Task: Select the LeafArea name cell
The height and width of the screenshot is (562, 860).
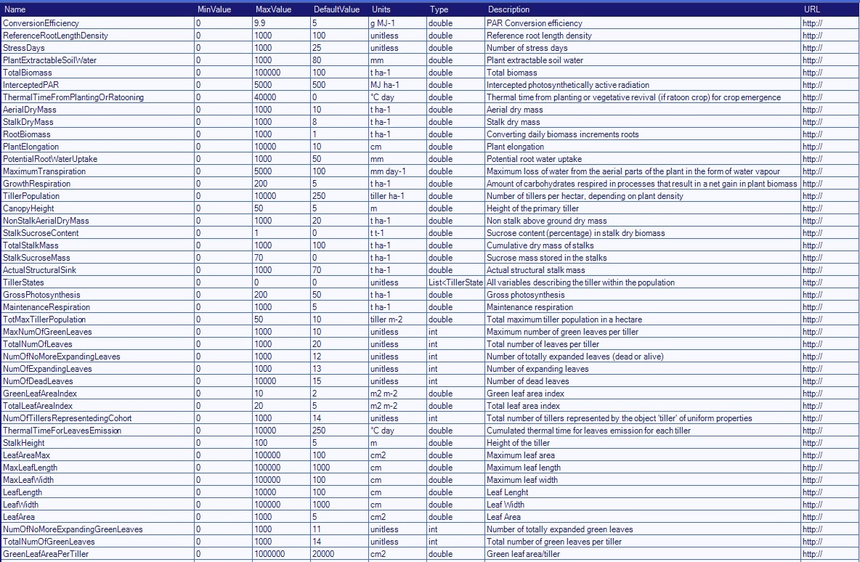Action: (97, 516)
